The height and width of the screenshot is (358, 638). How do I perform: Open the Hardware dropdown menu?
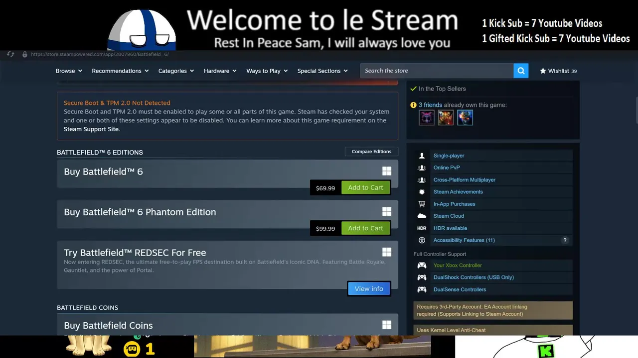pyautogui.click(x=220, y=71)
